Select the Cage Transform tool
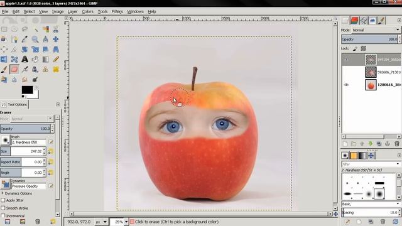Viewport: 402px width, 226px height. point(14,59)
